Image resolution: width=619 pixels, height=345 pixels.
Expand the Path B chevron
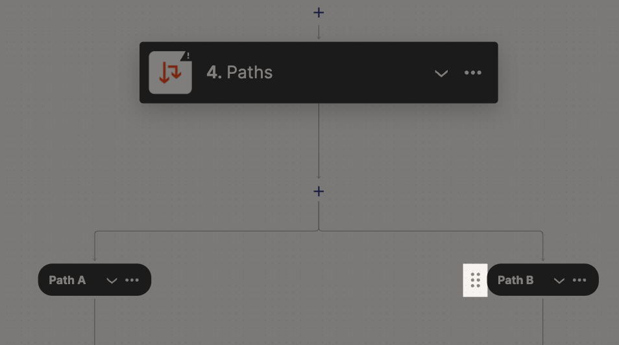(x=559, y=280)
